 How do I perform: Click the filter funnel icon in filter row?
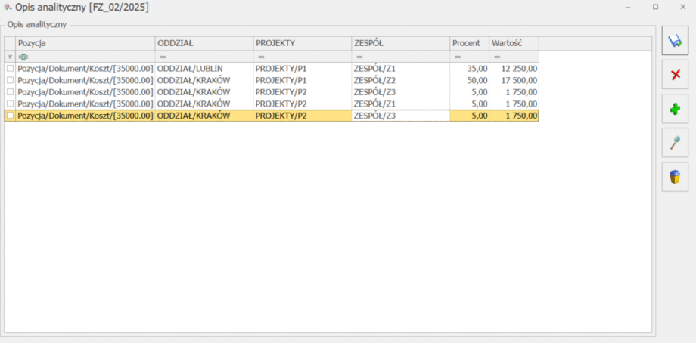(10, 57)
